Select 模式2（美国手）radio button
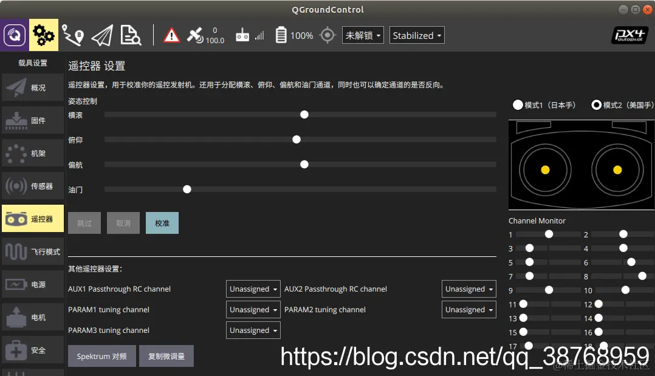 coord(596,104)
